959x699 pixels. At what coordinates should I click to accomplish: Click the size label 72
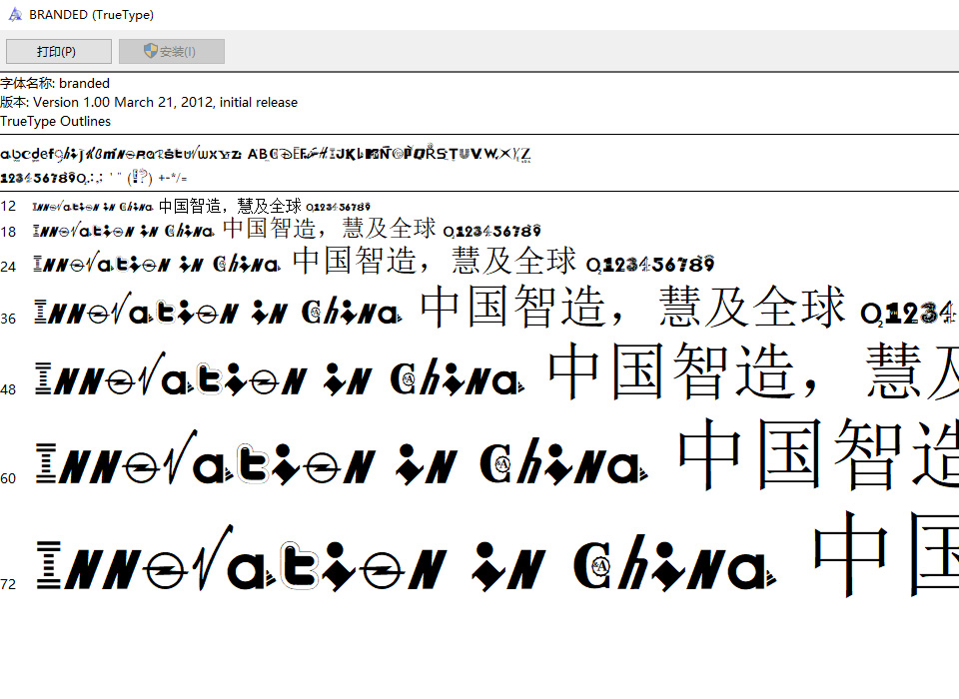[8, 584]
